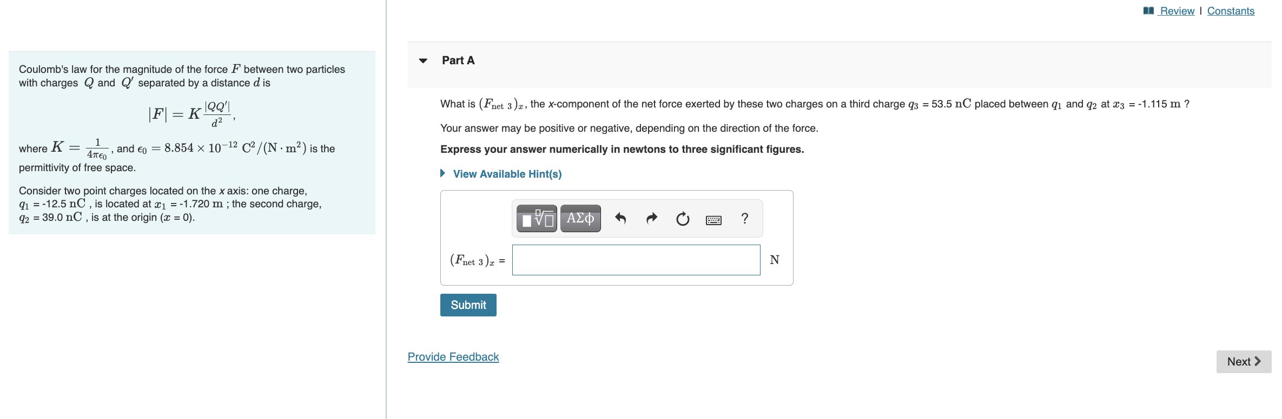Click the Part A section header
Image resolution: width=1282 pixels, height=419 pixels.
click(x=458, y=60)
